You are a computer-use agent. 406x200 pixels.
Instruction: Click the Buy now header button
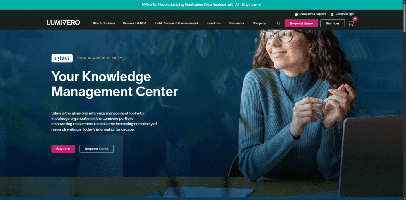333,23
